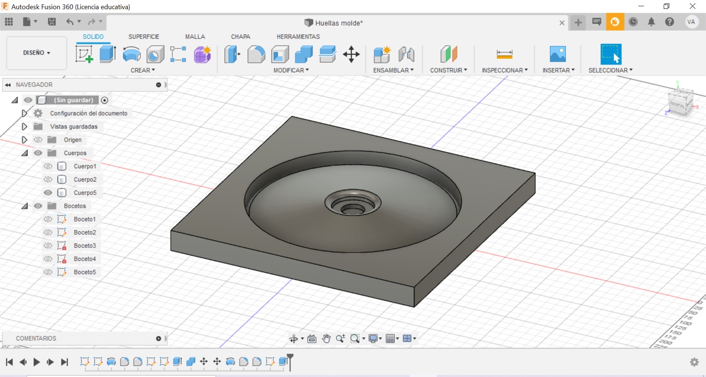
Task: Expand Configuración del documento
Action: [25, 113]
